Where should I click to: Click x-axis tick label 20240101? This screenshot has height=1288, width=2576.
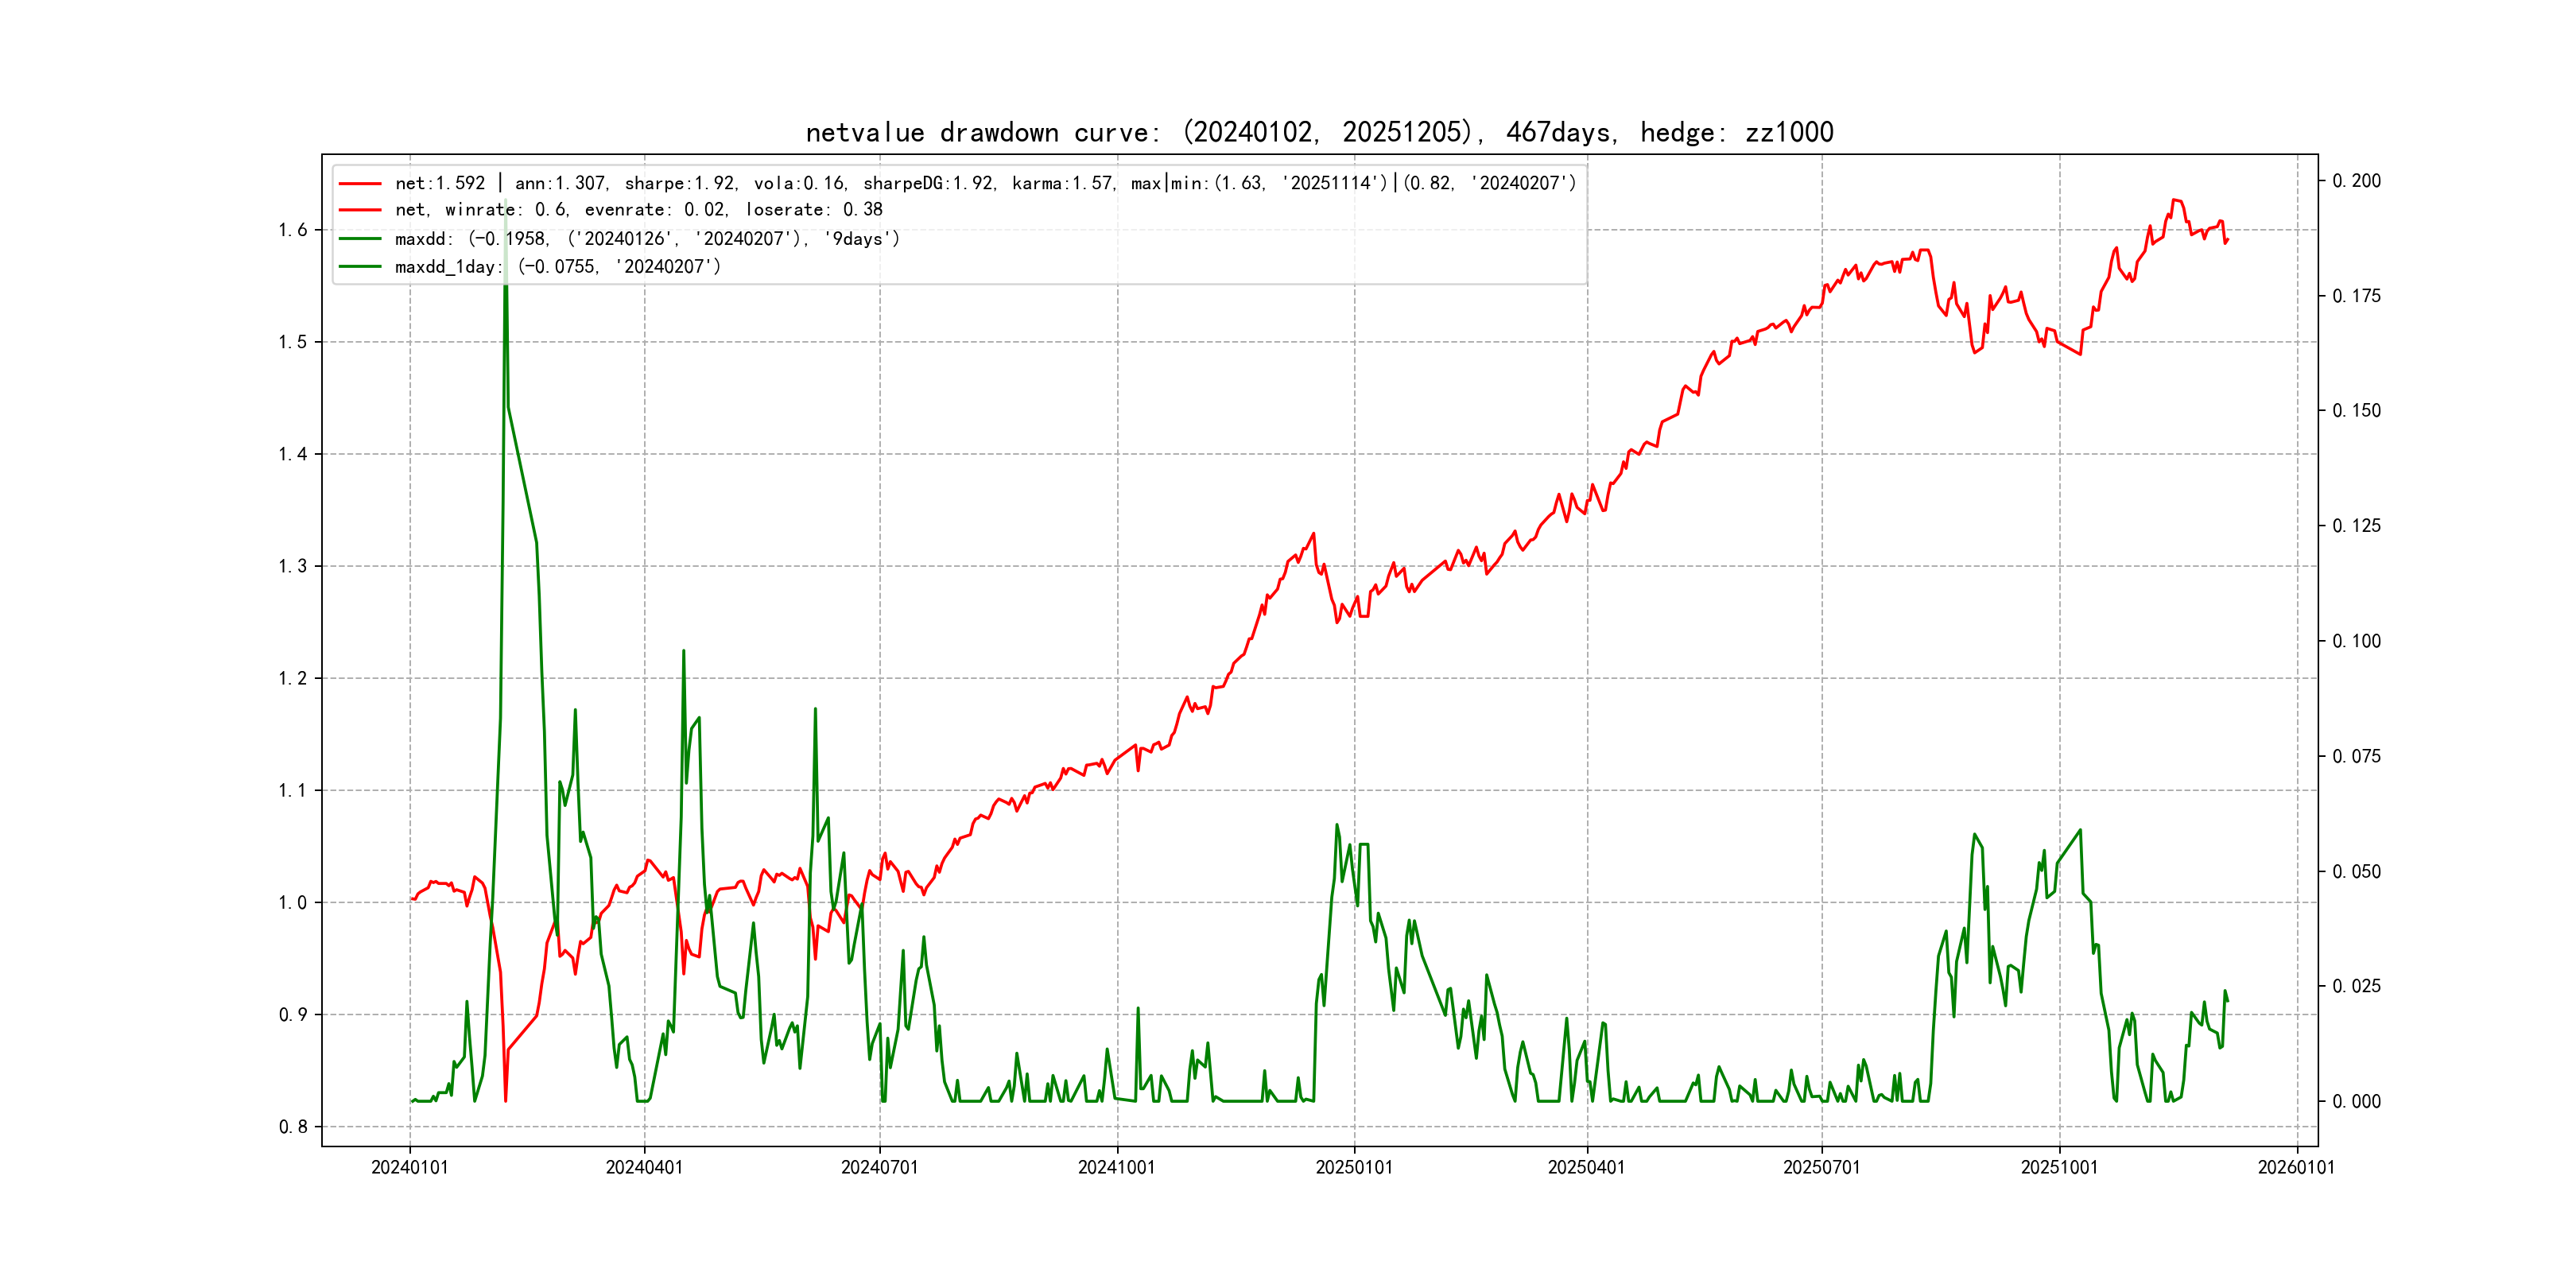click(x=410, y=1168)
